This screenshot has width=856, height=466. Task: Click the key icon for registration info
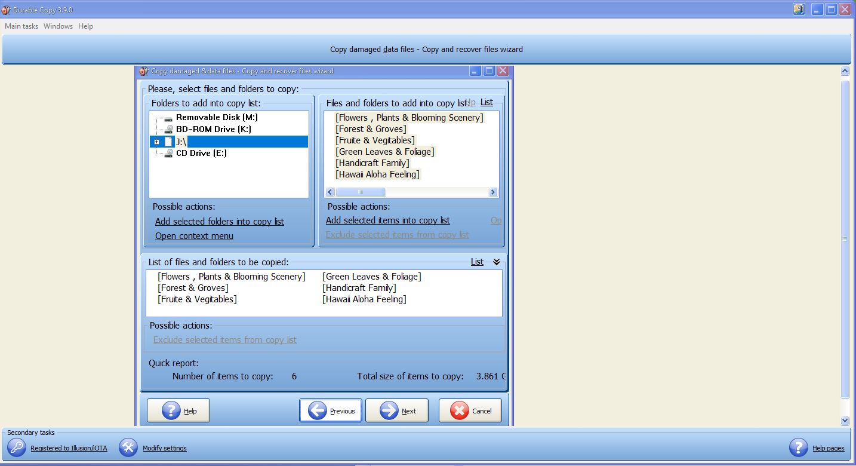(17, 447)
